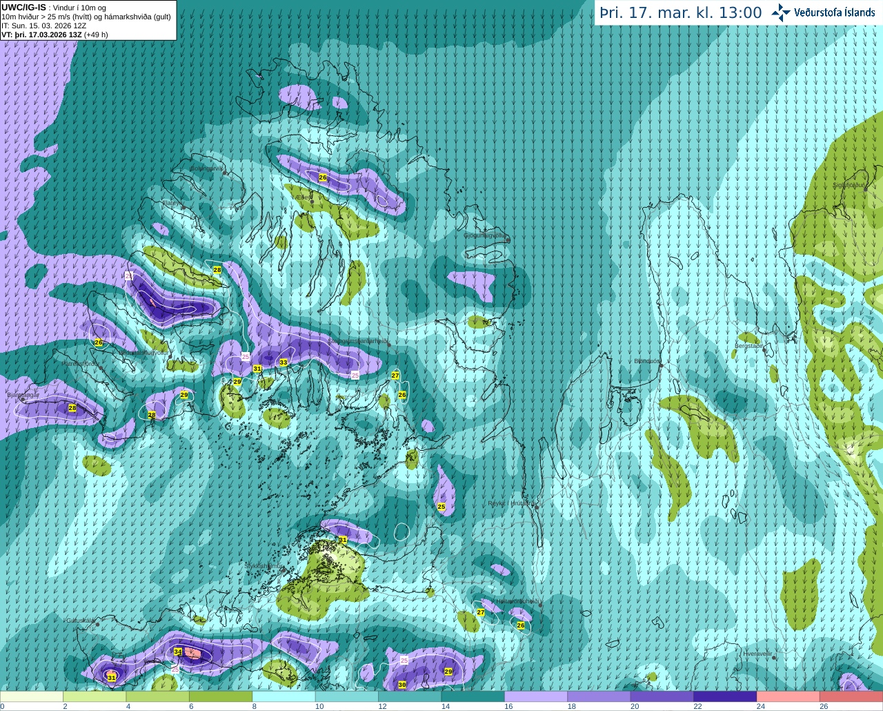The height and width of the screenshot is (711, 883).
Task: Click the Bjargtangar station label
Action: (x=23, y=395)
